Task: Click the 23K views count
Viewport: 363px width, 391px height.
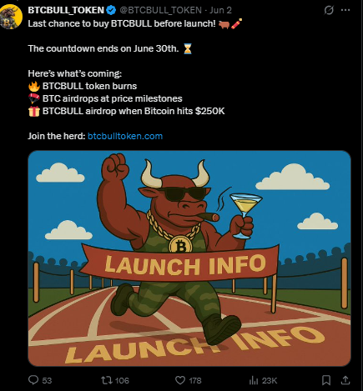Action: pos(270,380)
